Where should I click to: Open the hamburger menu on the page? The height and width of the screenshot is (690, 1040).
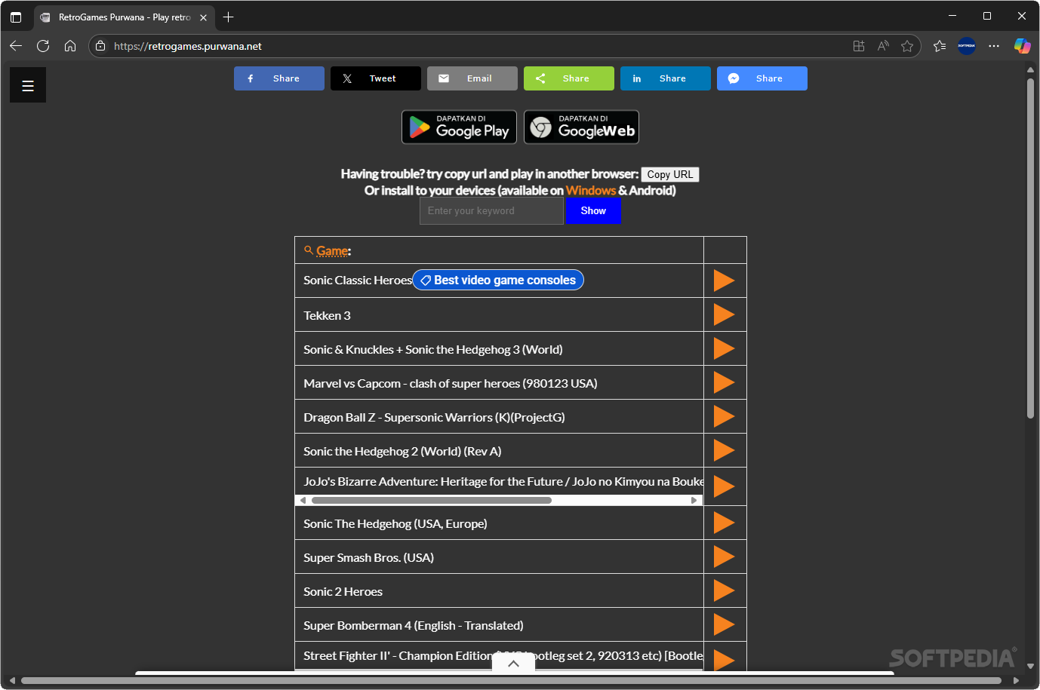28,85
